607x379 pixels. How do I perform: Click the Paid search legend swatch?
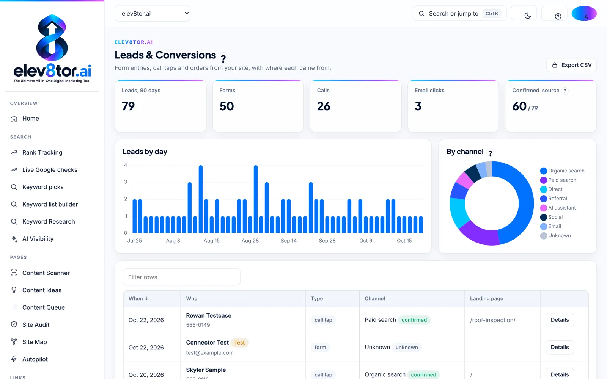(544, 180)
